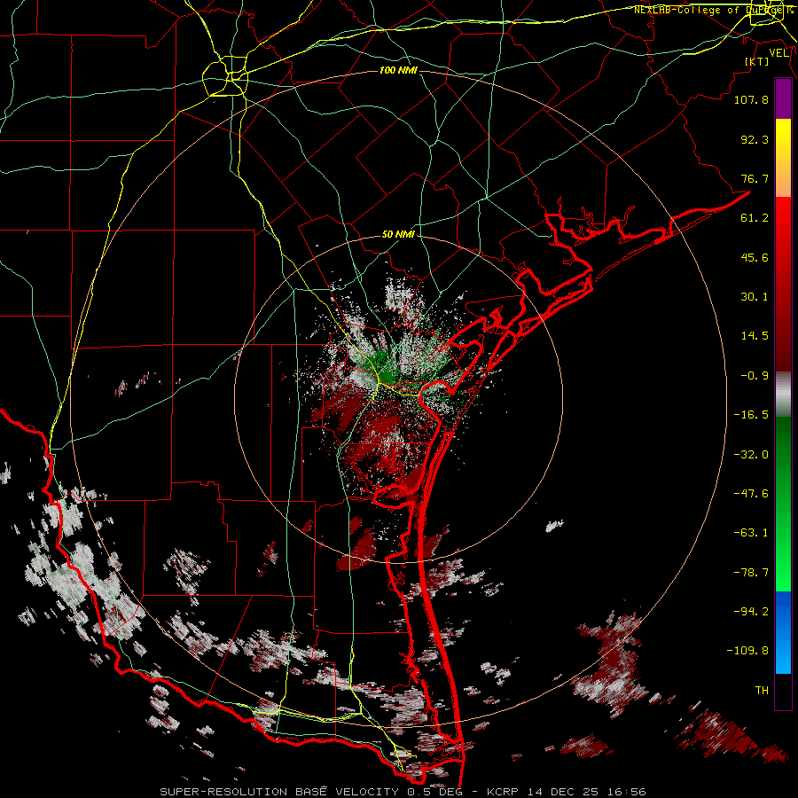This screenshot has width=798, height=798.
Task: Click the 92.3 velocity scale value
Action: (x=755, y=139)
